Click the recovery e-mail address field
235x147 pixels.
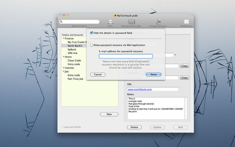point(125,56)
